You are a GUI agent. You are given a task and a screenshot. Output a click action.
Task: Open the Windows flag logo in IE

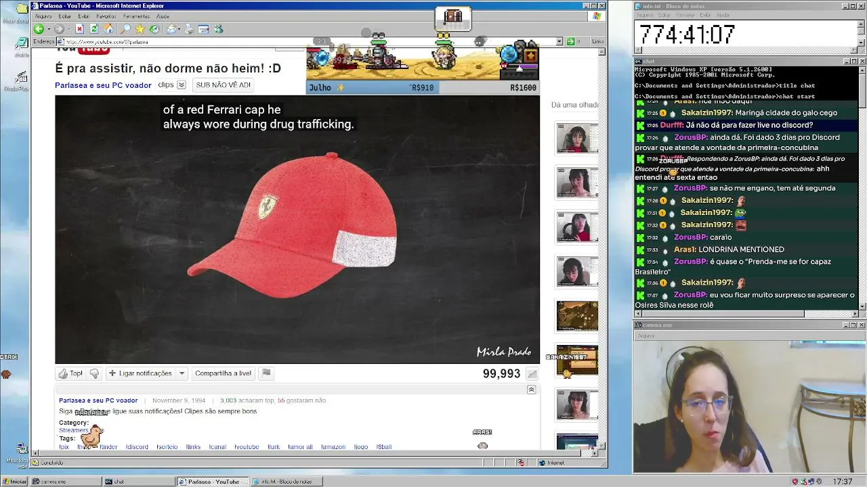[597, 16]
